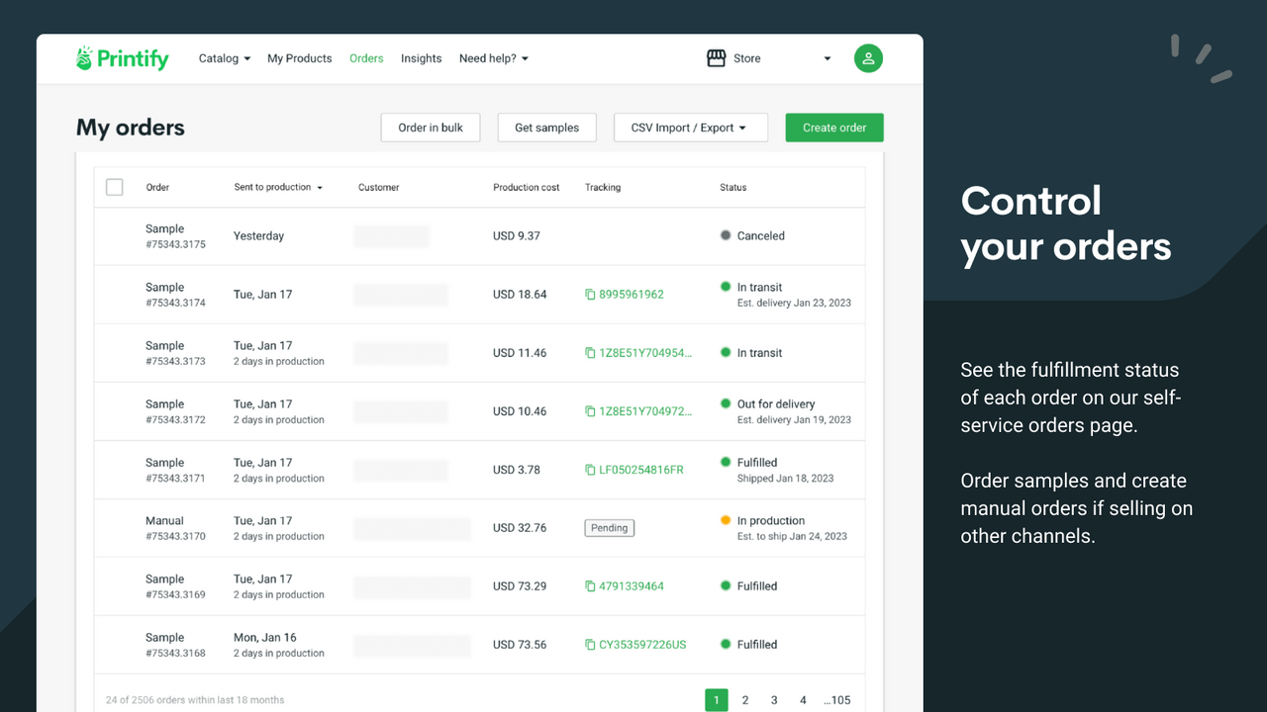
Task: Click the Get samples button
Action: pos(546,127)
